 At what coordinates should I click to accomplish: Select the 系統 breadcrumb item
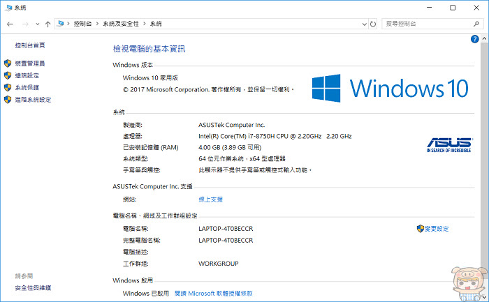156,24
